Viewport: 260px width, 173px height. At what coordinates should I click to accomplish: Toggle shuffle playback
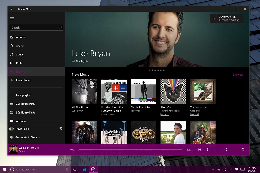pyautogui.click(x=234, y=150)
